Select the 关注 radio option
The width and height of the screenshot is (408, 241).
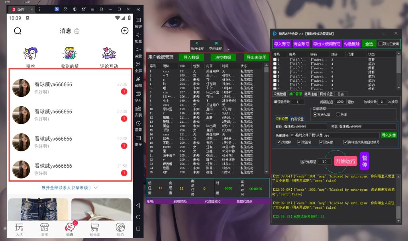pos(338,114)
